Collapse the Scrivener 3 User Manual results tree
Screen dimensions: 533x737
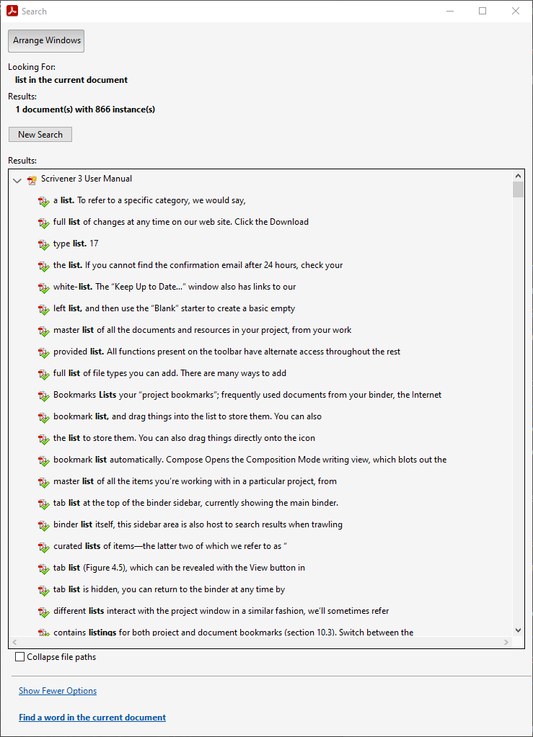(17, 180)
